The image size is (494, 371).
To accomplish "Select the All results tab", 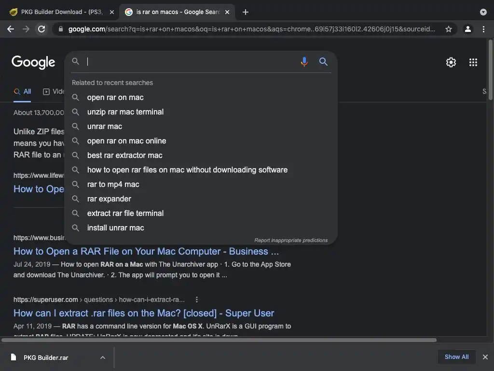I will [22, 92].
